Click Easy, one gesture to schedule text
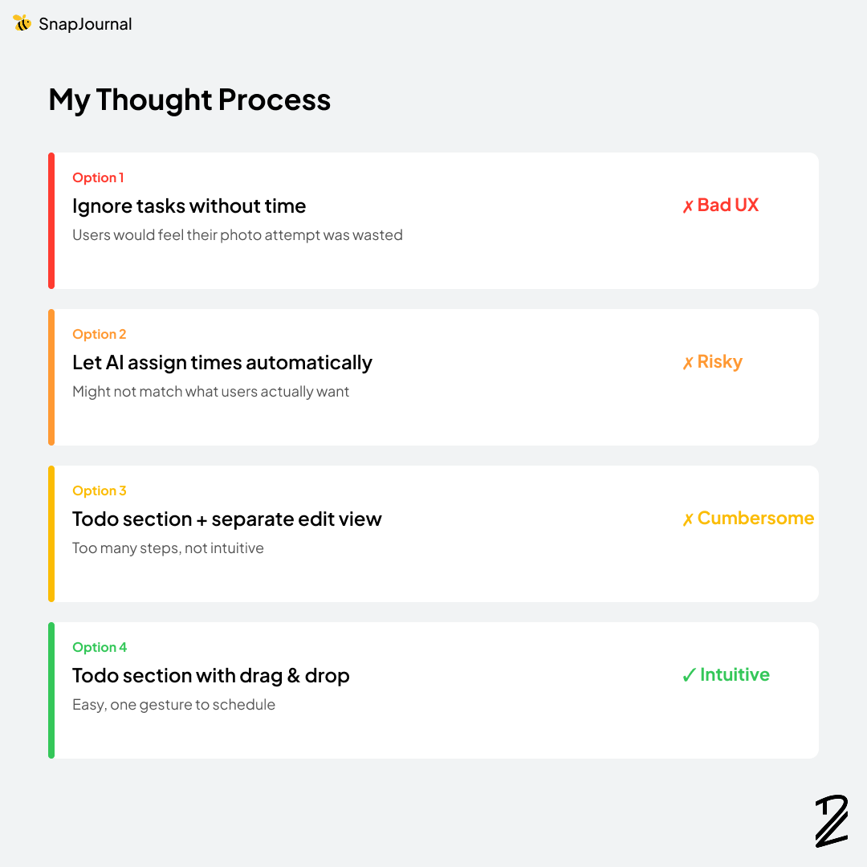The width and height of the screenshot is (867, 867). [x=173, y=705]
